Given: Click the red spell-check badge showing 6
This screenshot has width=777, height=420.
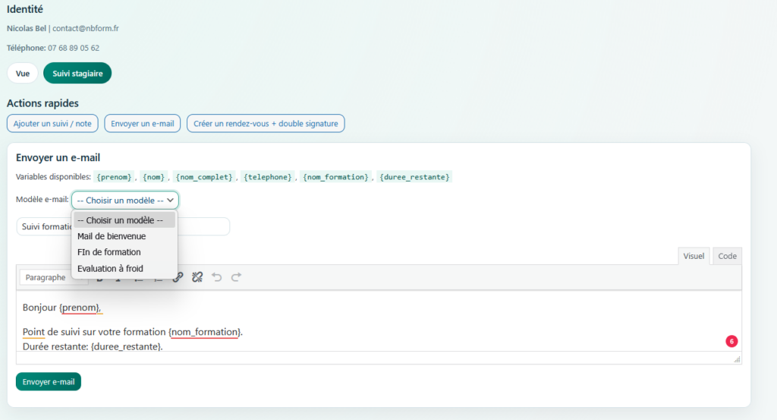Looking at the screenshot, I should pos(731,341).
